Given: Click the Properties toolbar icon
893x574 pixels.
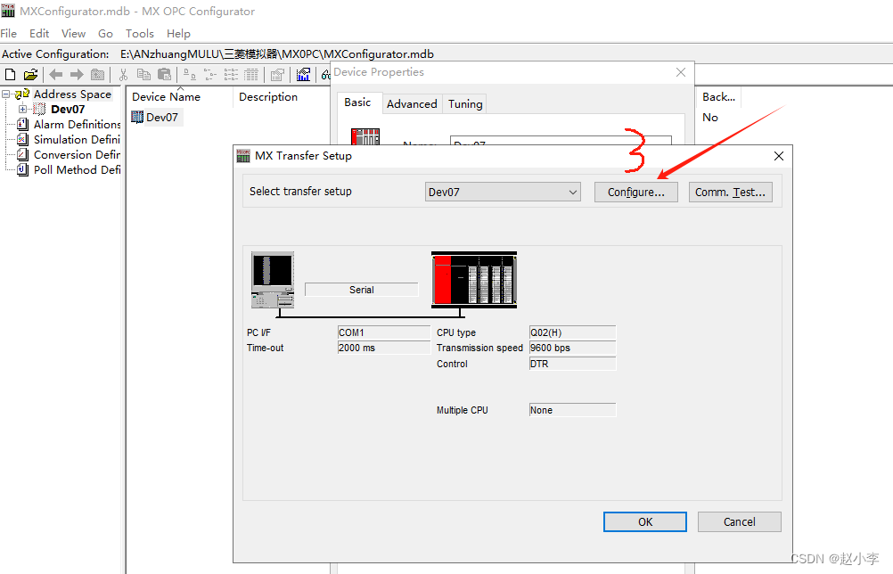Looking at the screenshot, I should 277,75.
